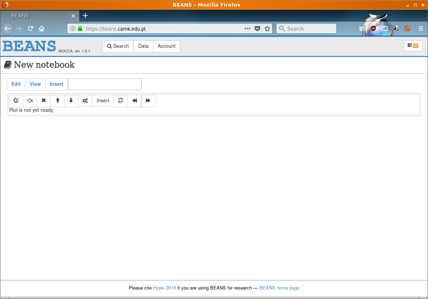428x299 pixels.
Task: Open the Data menu in the navbar
Action: pyautogui.click(x=143, y=46)
